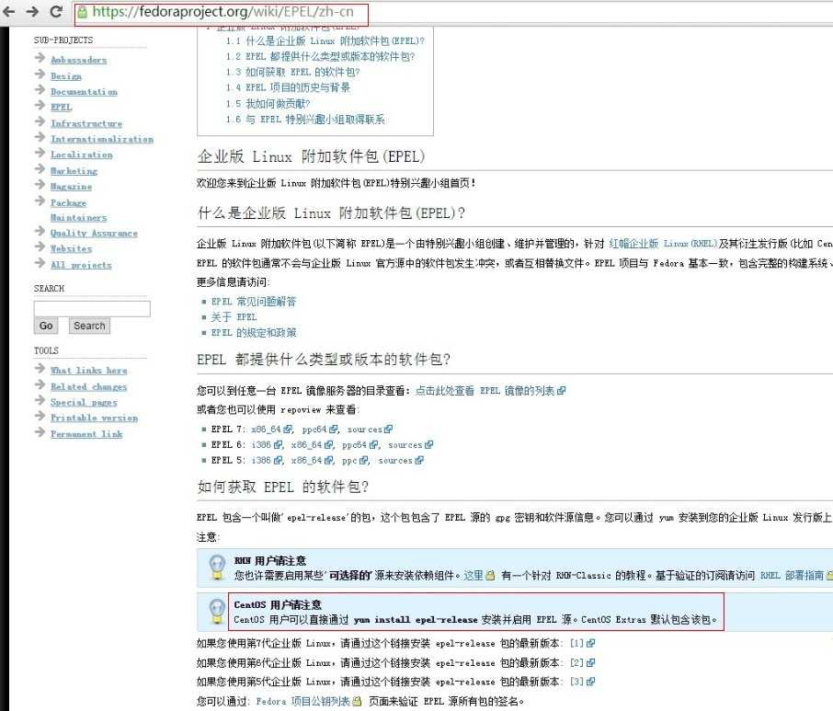The width and height of the screenshot is (833, 711).
Task: Open epel-release link [3] for 第5代
Action: coord(582,682)
